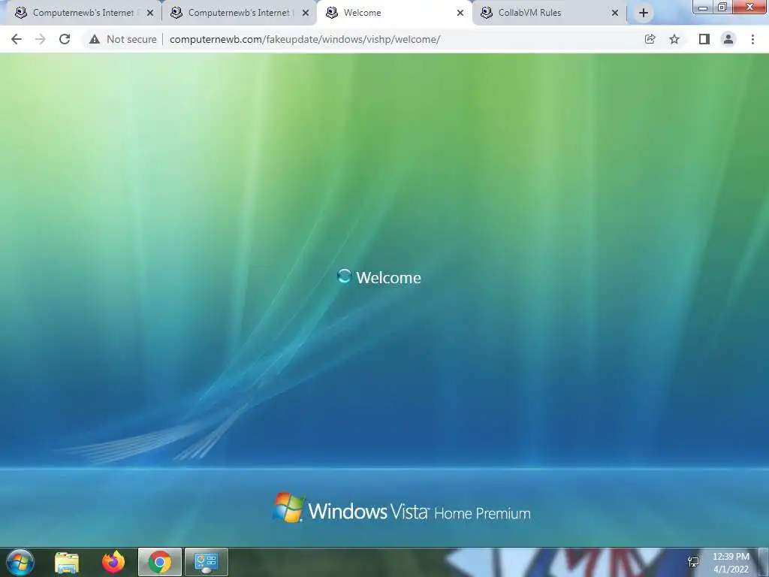Screen dimensions: 769x577
Task: Share this page icon
Action: click(650, 39)
